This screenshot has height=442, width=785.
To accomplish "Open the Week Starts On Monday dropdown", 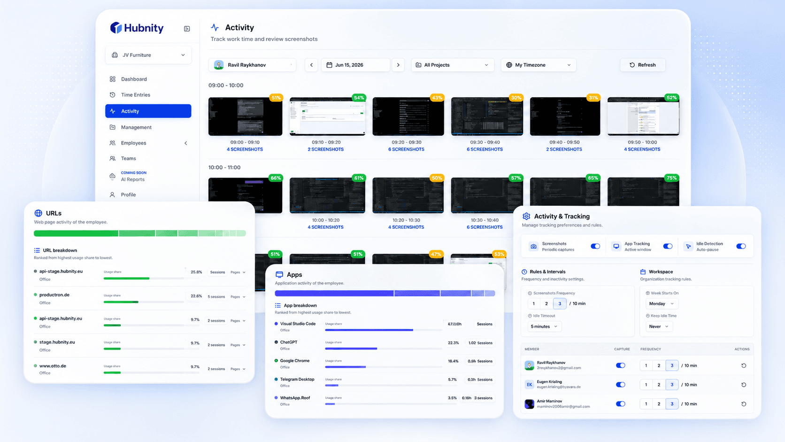I will (662, 303).
